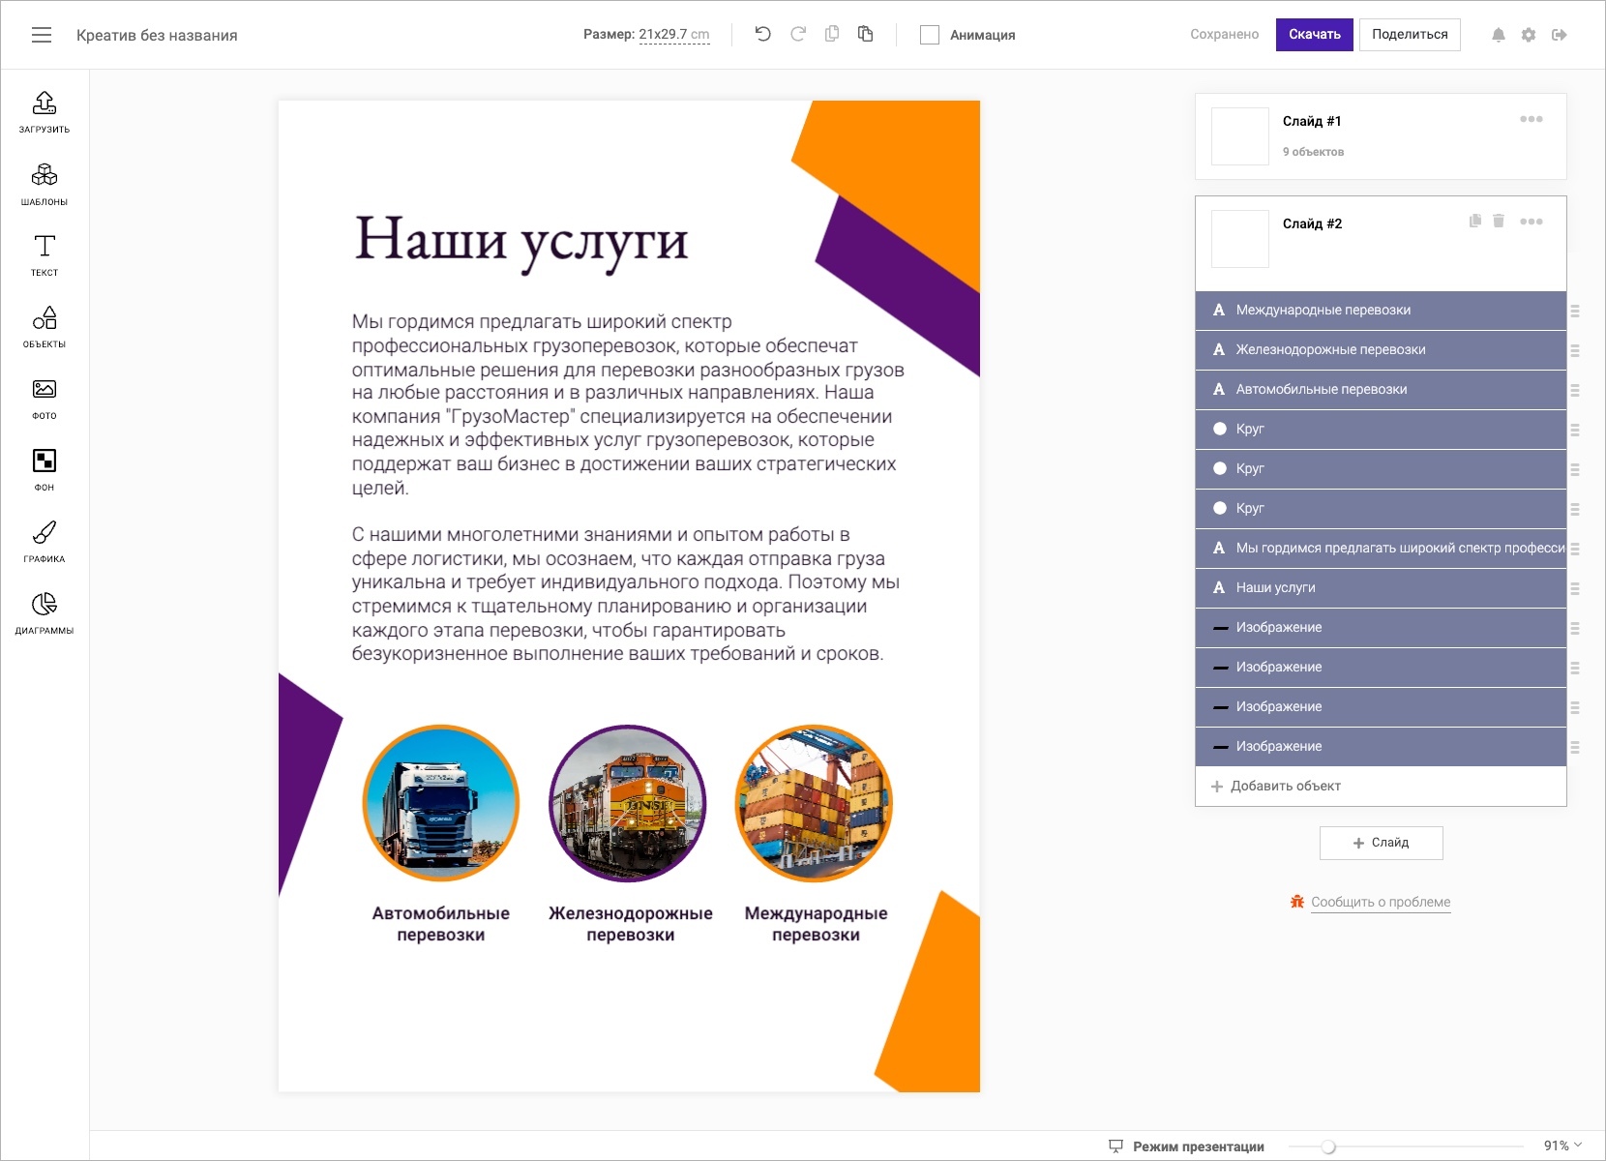Open Сообщить о проблеме link
The height and width of the screenshot is (1161, 1606).
click(1381, 902)
